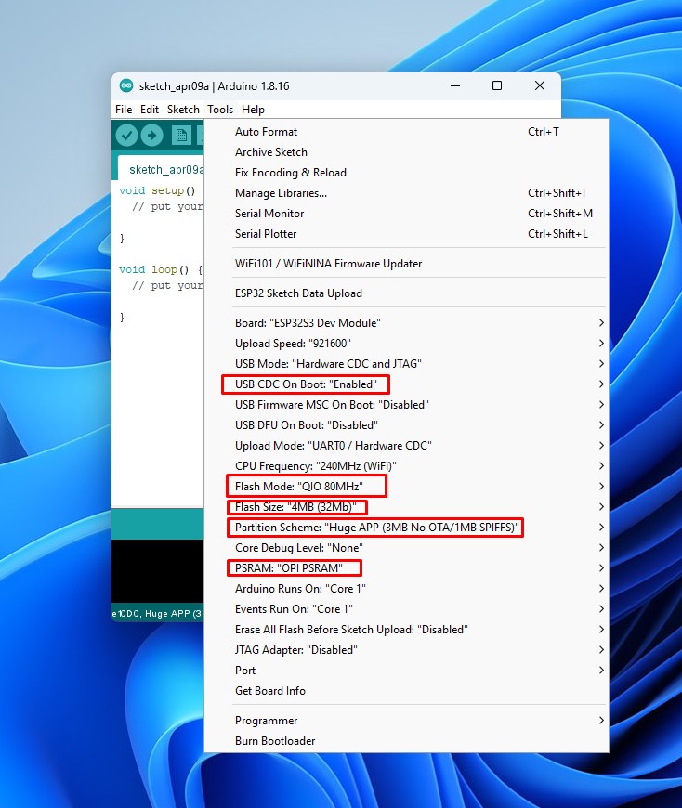Minimize the Arduino IDE window
This screenshot has height=808, width=682.
point(454,85)
